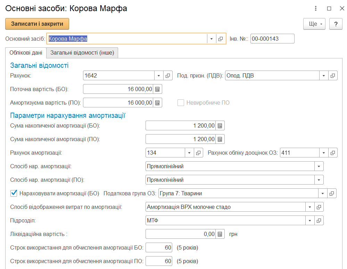Expand the Рахунок амортизації dropdown
The width and height of the screenshot is (347, 269).
189,153
